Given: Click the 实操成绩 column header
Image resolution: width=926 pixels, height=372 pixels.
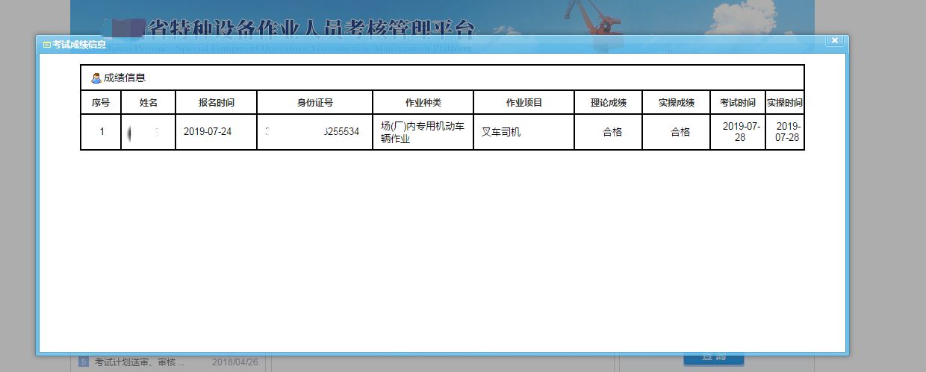Looking at the screenshot, I should [x=677, y=103].
